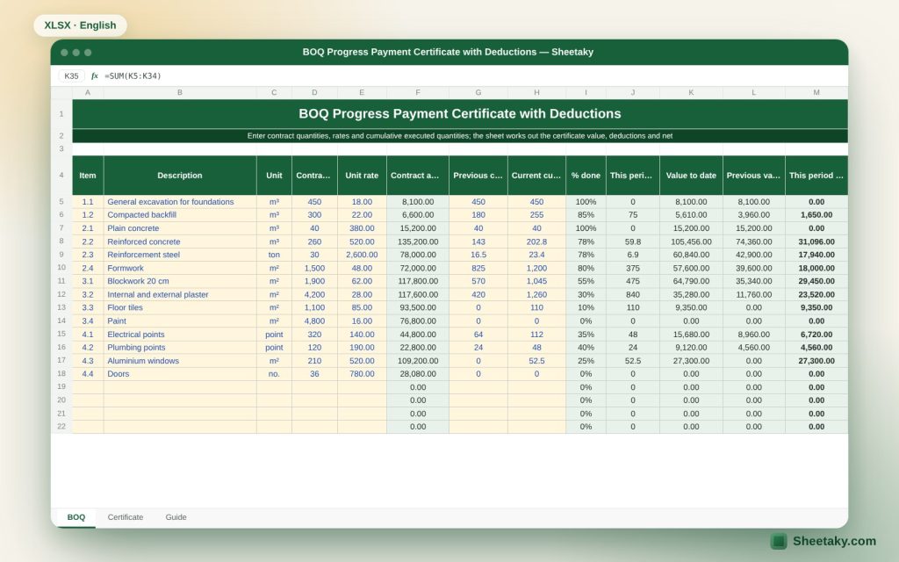Click the no. unit cell for Doors
The image size is (899, 562).
pyautogui.click(x=274, y=374)
